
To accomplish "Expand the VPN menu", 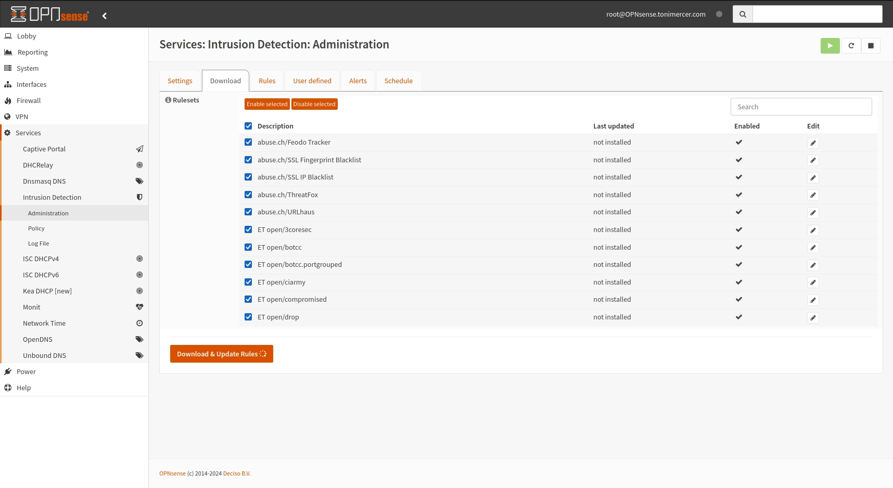I will tap(74, 117).
